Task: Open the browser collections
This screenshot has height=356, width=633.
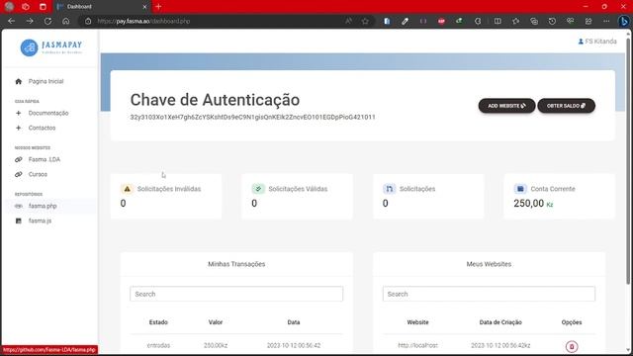Action: pos(534,21)
